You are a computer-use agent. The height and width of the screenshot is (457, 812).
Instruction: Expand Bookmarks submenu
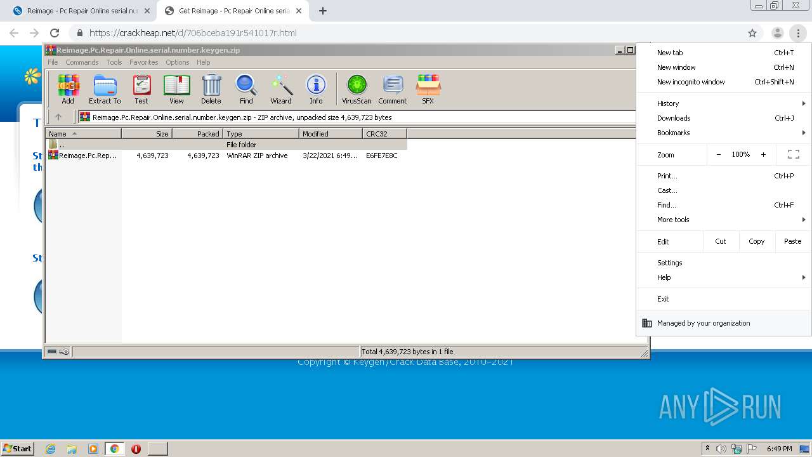724,133
